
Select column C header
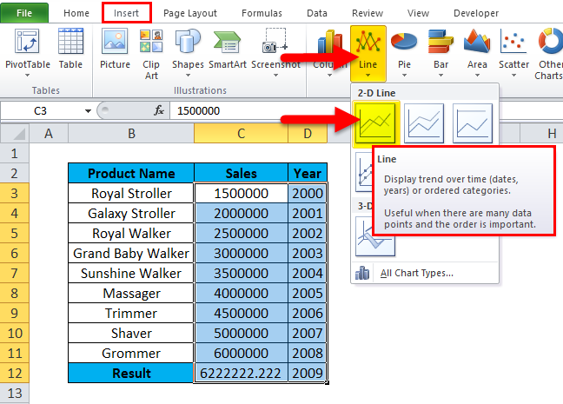(x=241, y=134)
